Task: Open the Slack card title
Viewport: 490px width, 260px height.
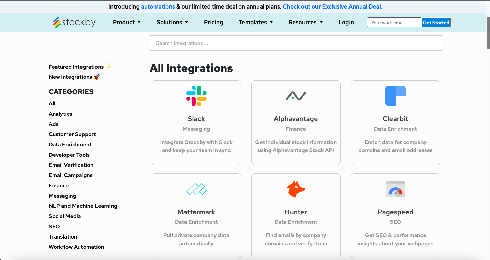Action: pos(196,119)
